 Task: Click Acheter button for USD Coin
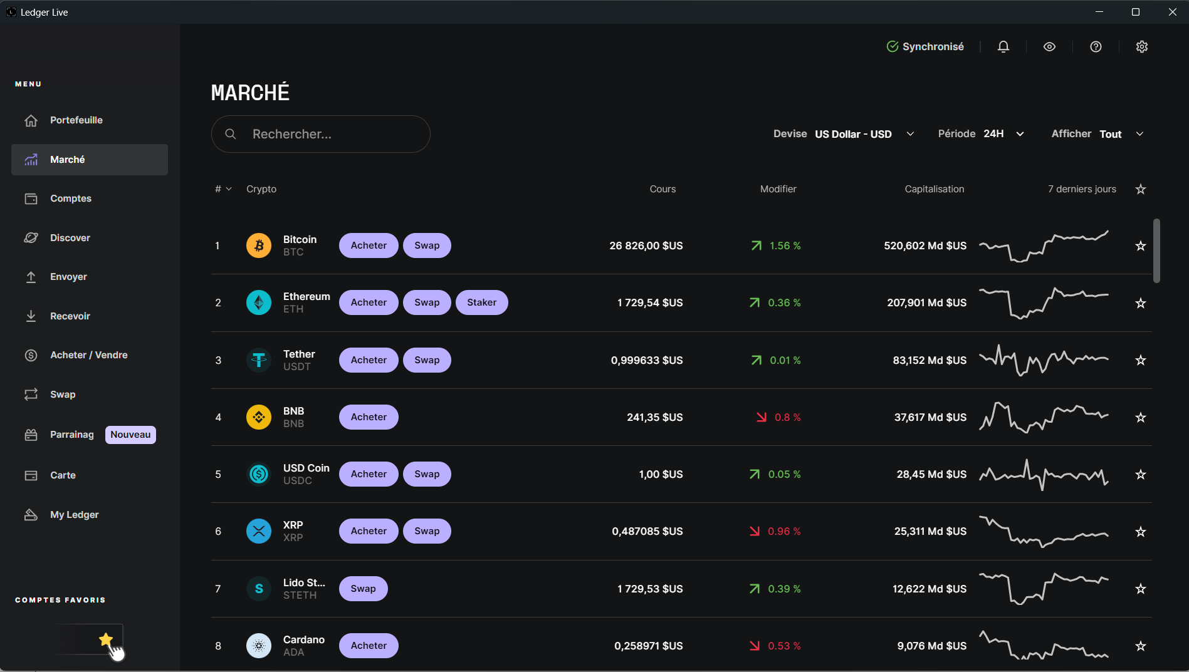(369, 474)
